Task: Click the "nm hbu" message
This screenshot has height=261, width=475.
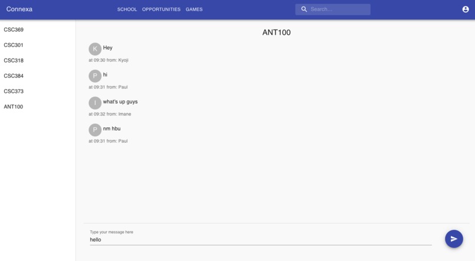Action: (x=112, y=128)
